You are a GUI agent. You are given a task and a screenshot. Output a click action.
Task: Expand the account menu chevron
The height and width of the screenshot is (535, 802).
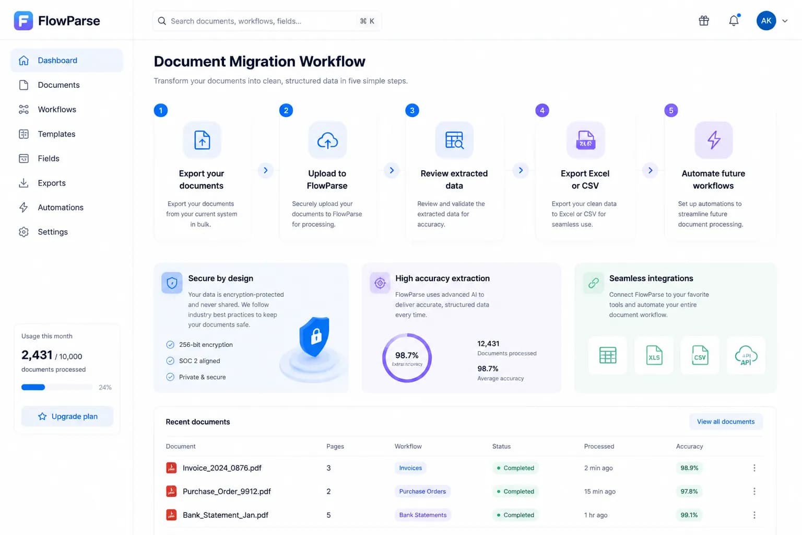(x=785, y=21)
